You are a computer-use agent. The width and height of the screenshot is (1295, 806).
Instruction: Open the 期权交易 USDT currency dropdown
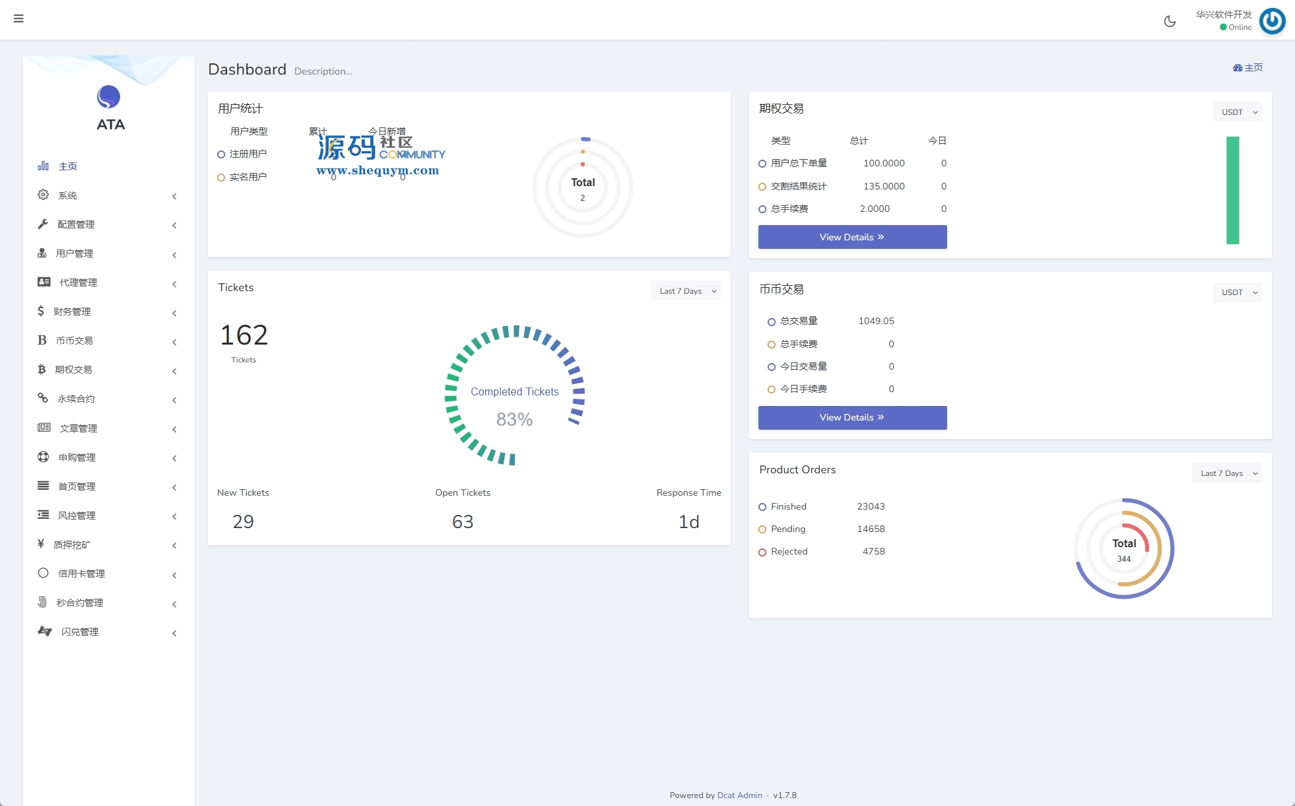point(1237,112)
